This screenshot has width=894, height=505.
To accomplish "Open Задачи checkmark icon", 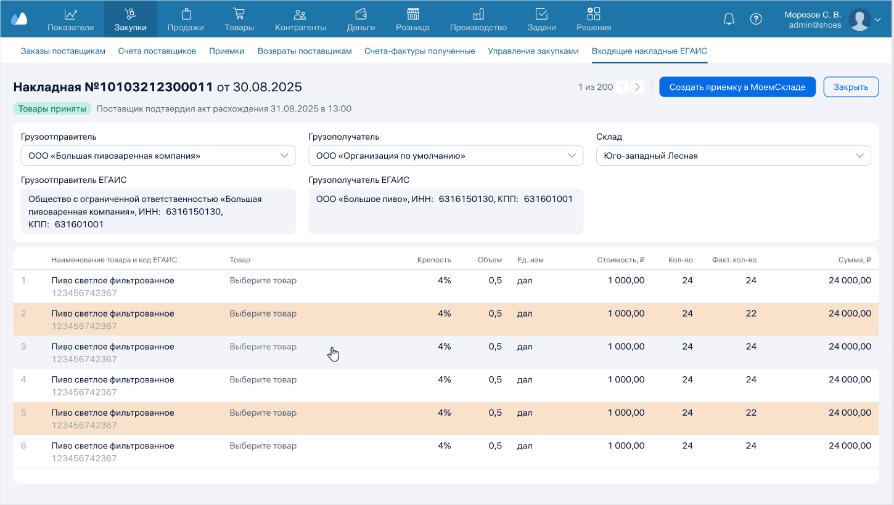I will click(x=541, y=14).
